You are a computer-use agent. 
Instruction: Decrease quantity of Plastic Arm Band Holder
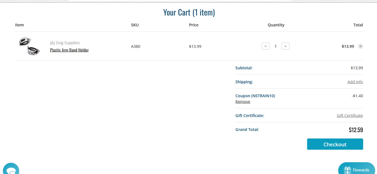coord(265,46)
